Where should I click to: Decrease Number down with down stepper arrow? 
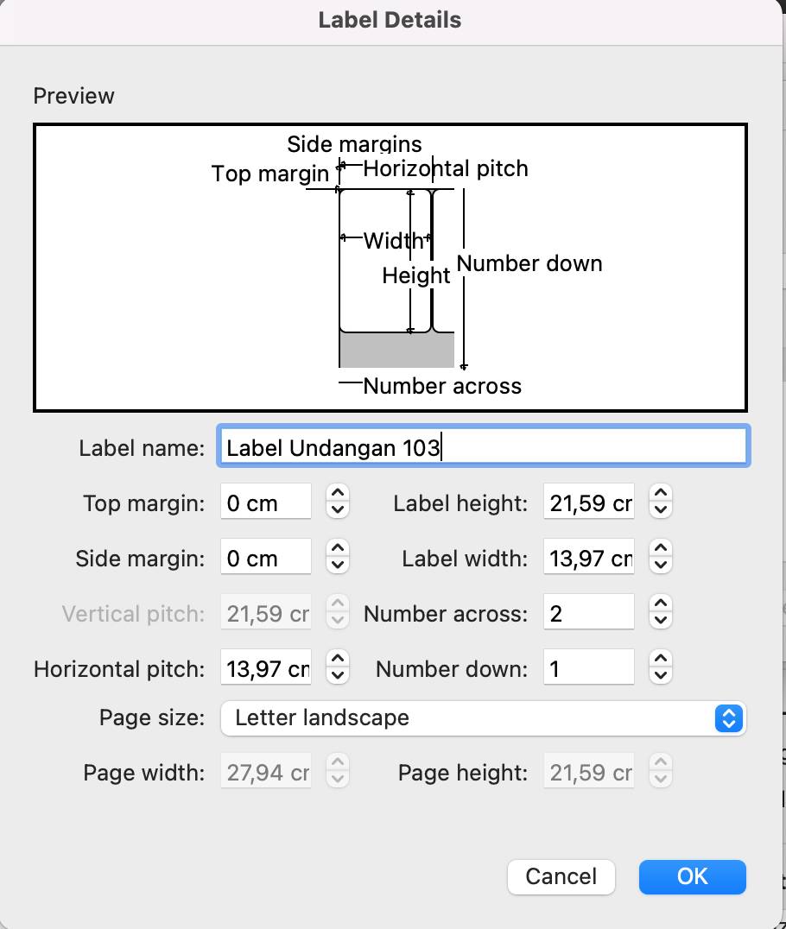coord(661,675)
